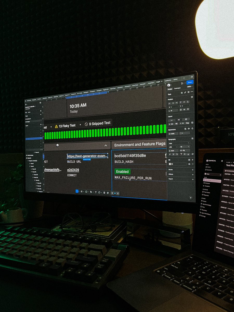
Task: Click the Present play icon beside Share
Action: pos(182,83)
